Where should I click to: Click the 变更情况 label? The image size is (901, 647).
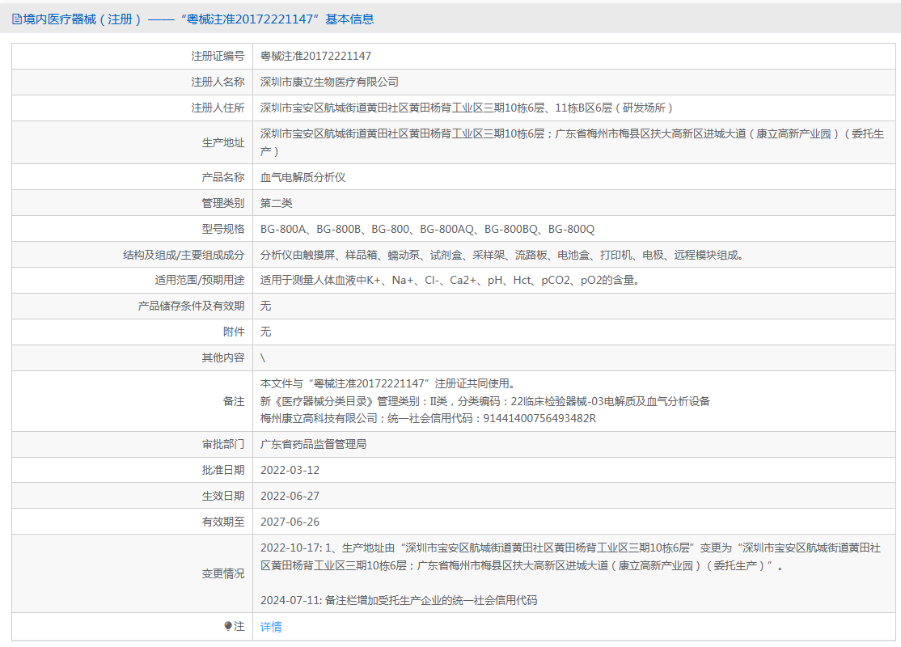click(223, 574)
